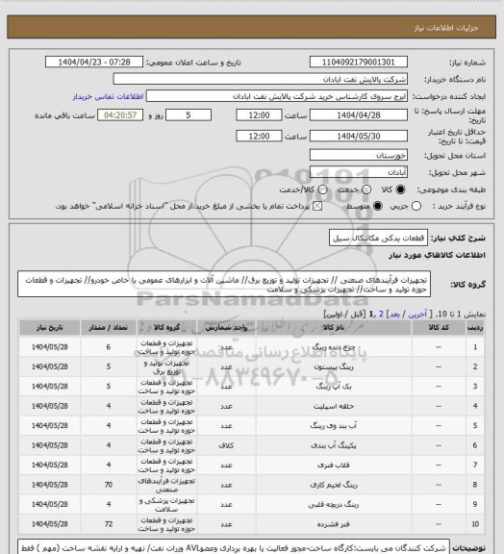504x554 pixels.
Task: Click the general description قطعات یدکی مکانیکال سیل
Action: click(378, 239)
